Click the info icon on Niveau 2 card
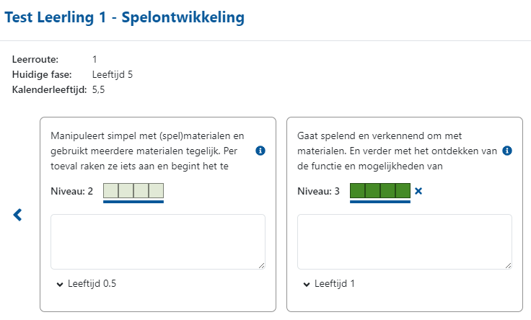531x320 pixels. click(x=260, y=151)
